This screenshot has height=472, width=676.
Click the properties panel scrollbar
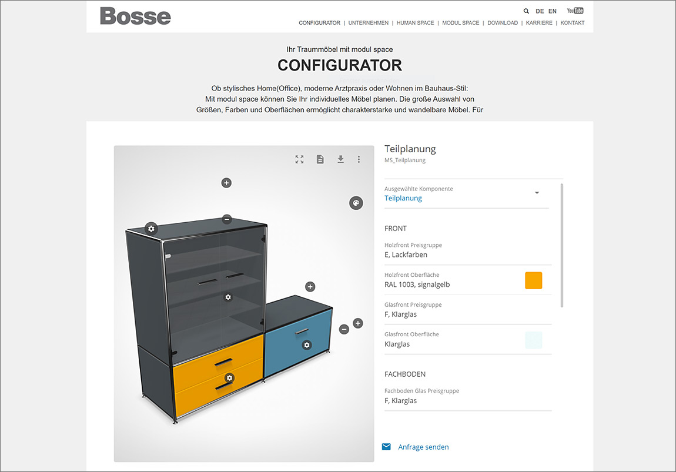coord(562,245)
